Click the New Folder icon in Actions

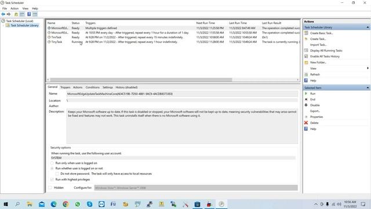click(x=306, y=62)
